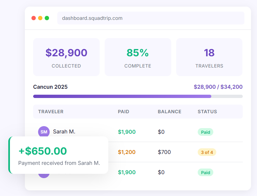The width and height of the screenshot is (257, 196).
Task: Sort by the BALANCE column header
Action: 169,112
